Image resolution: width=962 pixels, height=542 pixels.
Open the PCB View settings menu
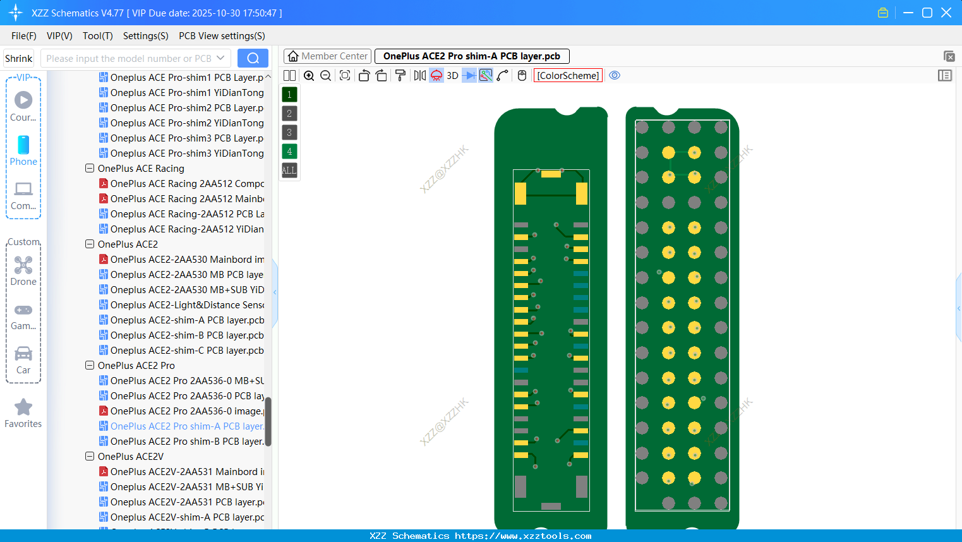pos(221,36)
